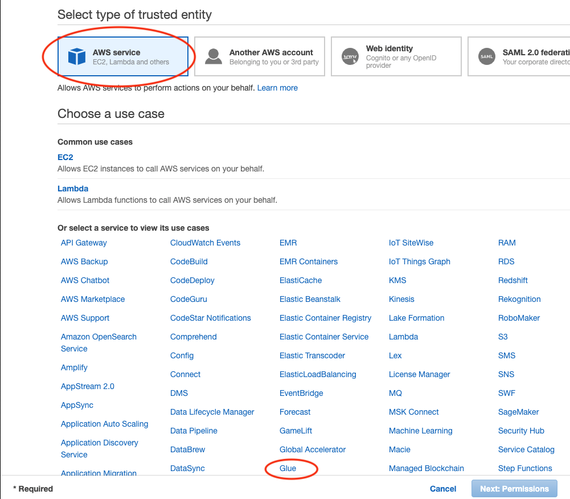Choose the Amplify service
This screenshot has width=570, height=499.
[x=74, y=367]
